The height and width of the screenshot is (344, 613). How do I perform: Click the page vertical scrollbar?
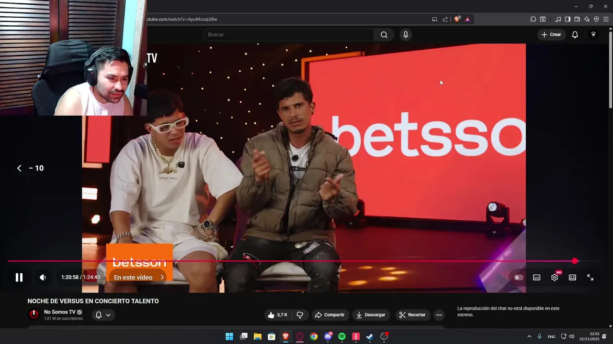(610, 69)
